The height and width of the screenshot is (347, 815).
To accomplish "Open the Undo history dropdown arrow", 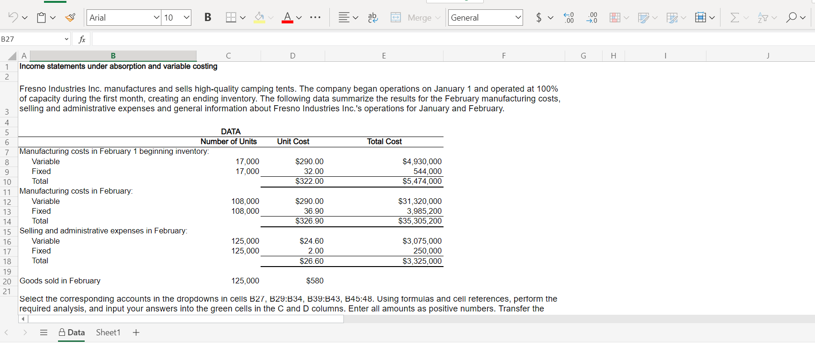I will [x=25, y=18].
